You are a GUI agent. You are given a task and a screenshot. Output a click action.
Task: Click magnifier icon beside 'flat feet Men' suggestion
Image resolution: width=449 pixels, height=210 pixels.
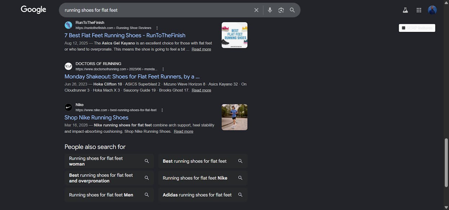[147, 195]
